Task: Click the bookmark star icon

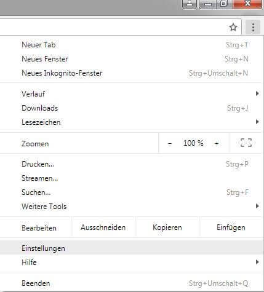Action: coord(233,27)
